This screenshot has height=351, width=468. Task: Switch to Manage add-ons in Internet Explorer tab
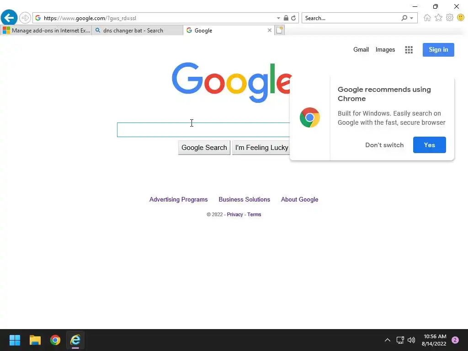(x=46, y=31)
